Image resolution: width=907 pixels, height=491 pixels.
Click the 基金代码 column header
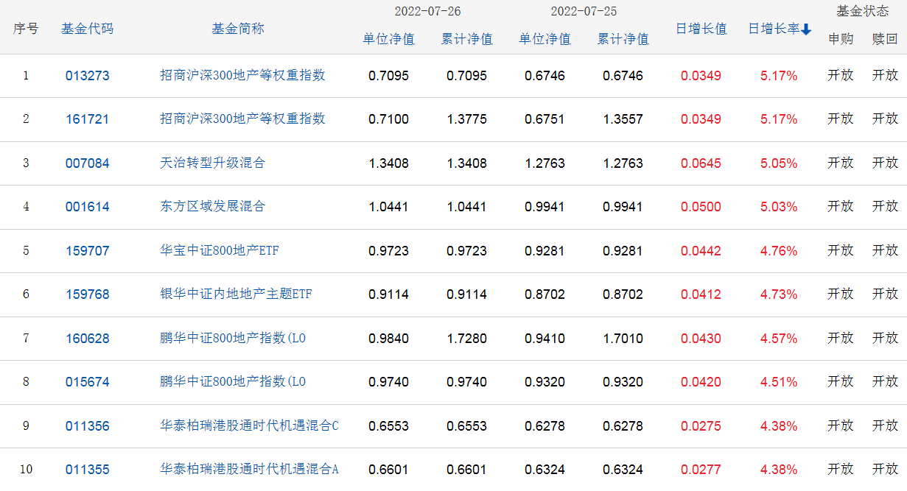click(x=88, y=29)
